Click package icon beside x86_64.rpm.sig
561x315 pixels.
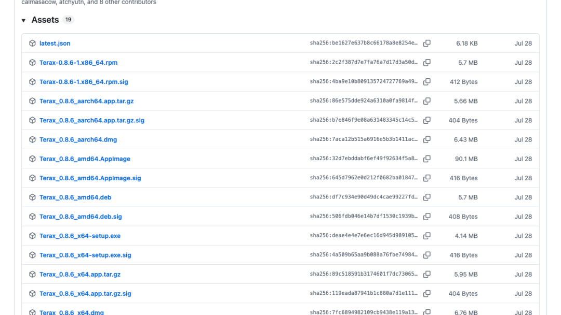32,82
